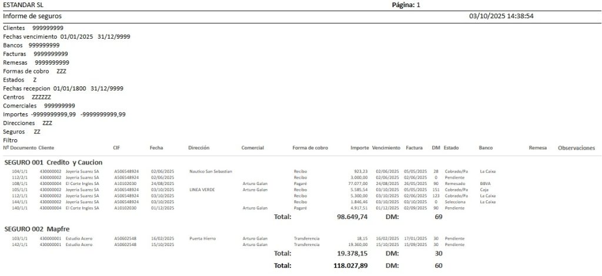Select the 'Vencimiento' column header
The width and height of the screenshot is (602, 276).
386,148
